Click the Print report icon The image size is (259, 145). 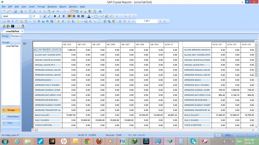click(21, 12)
